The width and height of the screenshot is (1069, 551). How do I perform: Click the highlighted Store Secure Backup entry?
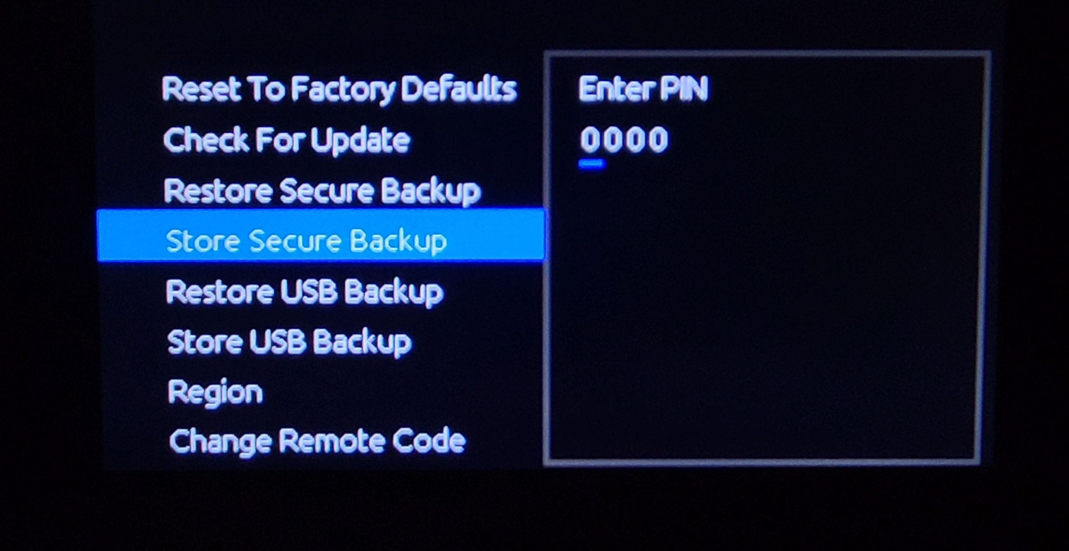[x=321, y=235]
